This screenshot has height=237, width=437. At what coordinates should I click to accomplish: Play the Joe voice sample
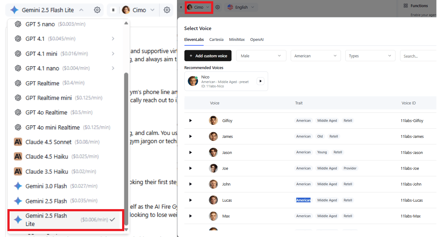pyautogui.click(x=191, y=168)
